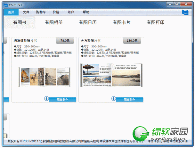
Task: Click the 大方款照片书 beach photo preview
Action: [111, 75]
